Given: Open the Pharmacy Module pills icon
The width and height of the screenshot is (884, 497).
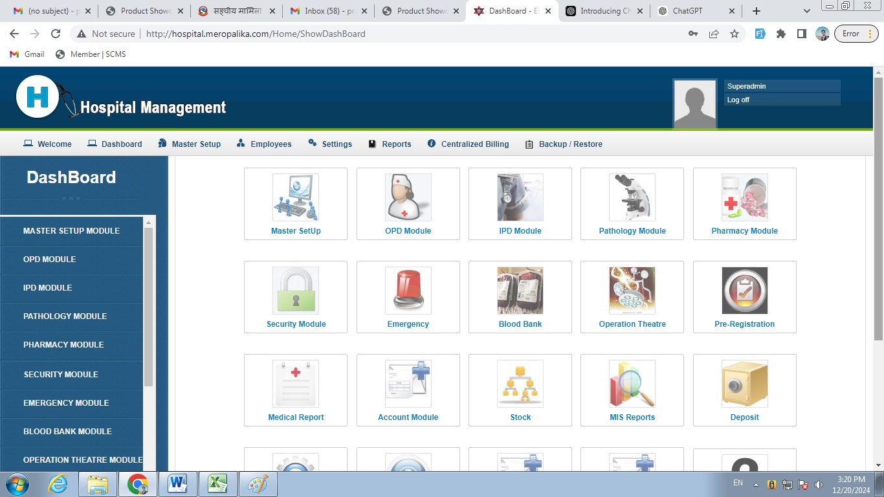Looking at the screenshot, I should [x=744, y=197].
